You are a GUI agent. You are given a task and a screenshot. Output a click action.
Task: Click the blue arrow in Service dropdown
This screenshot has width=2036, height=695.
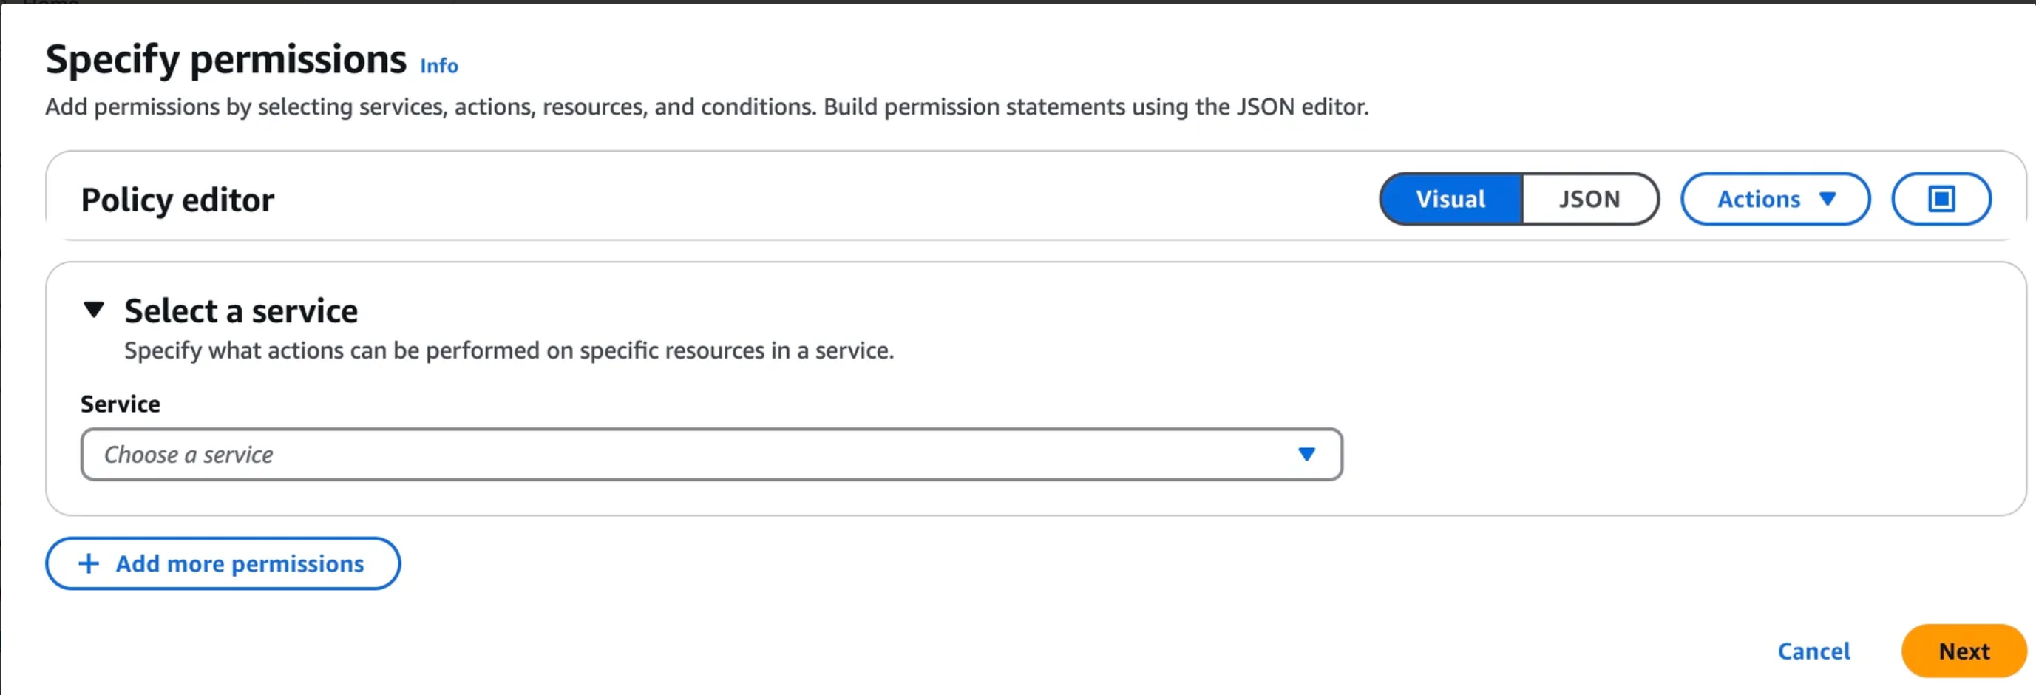[x=1306, y=454]
